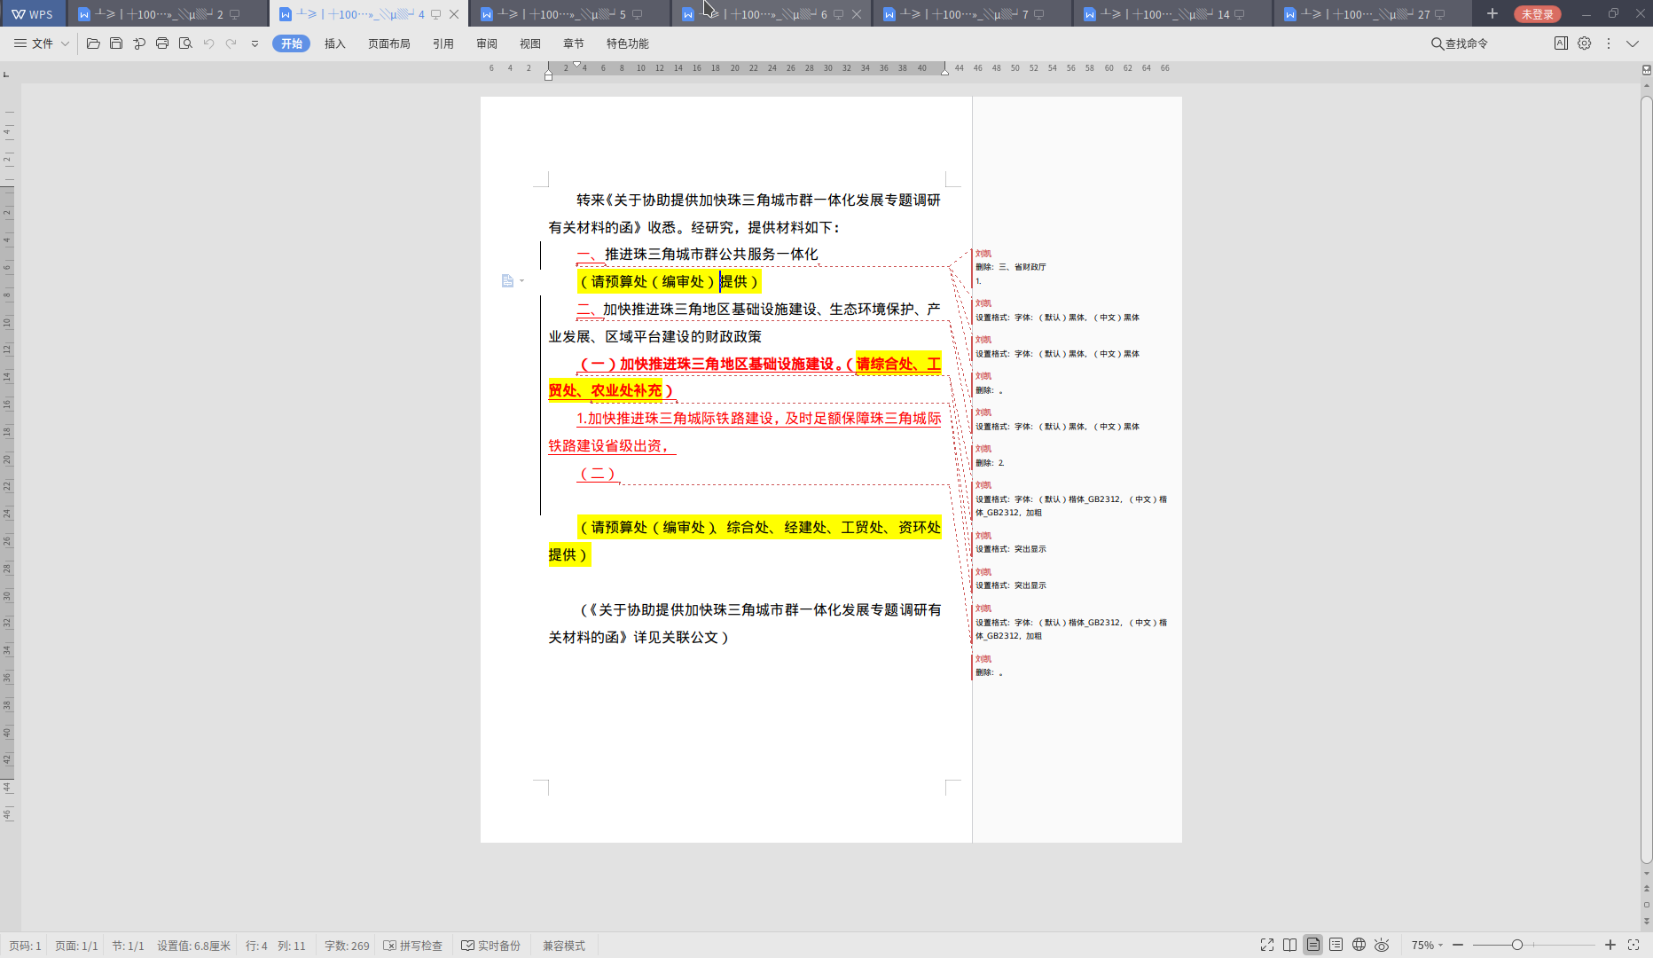Toggle reading layout book view
The height and width of the screenshot is (958, 1653).
[x=1289, y=946]
